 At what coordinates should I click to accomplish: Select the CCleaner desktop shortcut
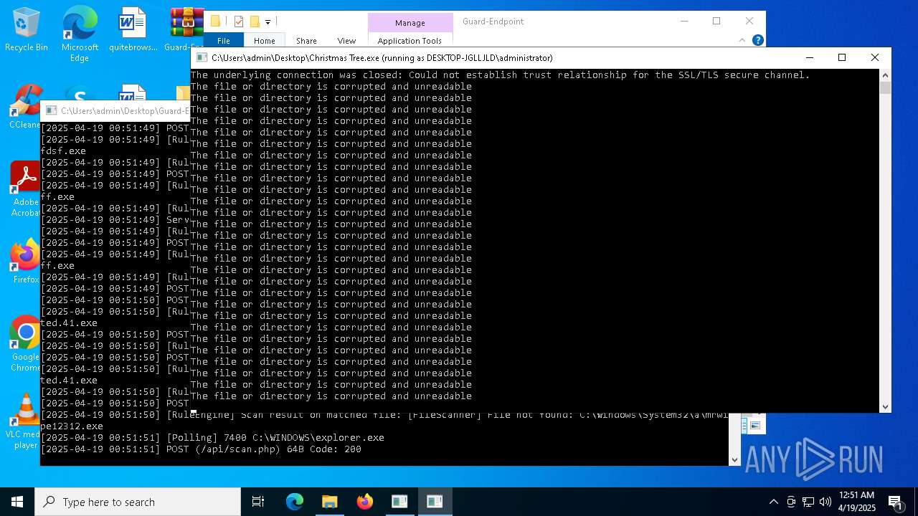click(x=27, y=107)
